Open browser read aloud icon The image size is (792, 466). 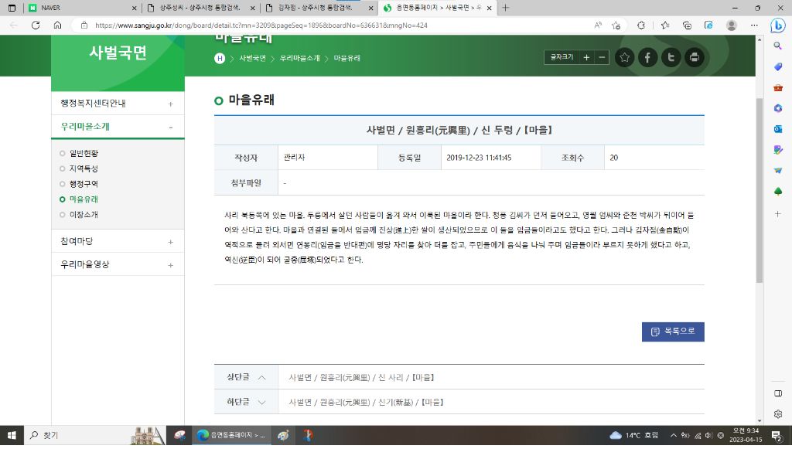598,26
